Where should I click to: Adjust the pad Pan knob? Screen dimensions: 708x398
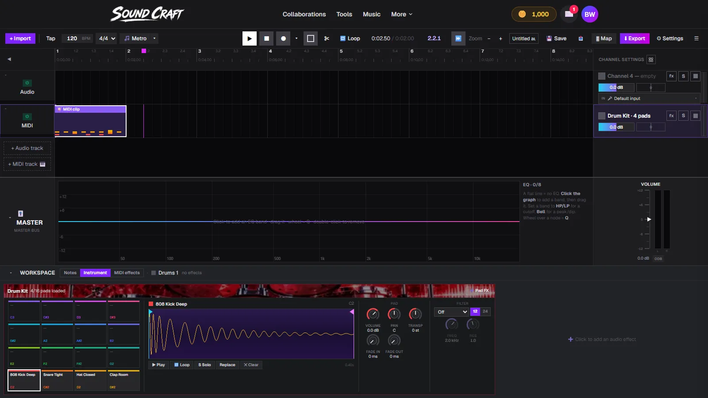(x=394, y=314)
